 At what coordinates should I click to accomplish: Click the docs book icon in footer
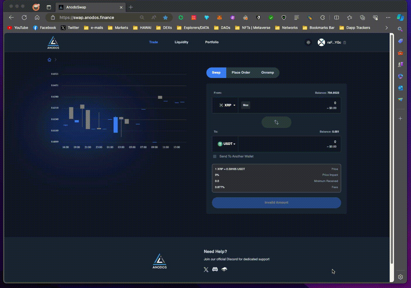coord(224,269)
